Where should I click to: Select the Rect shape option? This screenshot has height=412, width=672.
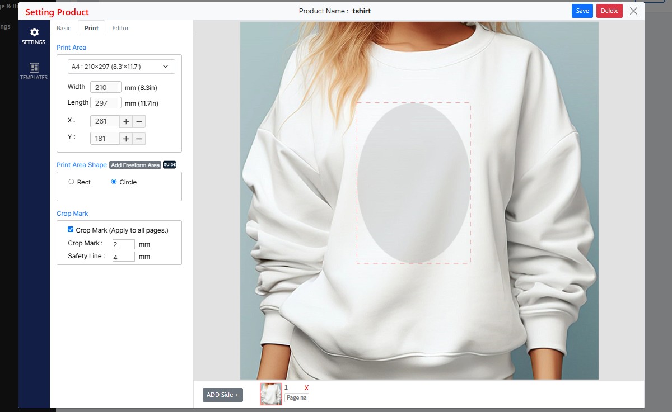click(71, 182)
